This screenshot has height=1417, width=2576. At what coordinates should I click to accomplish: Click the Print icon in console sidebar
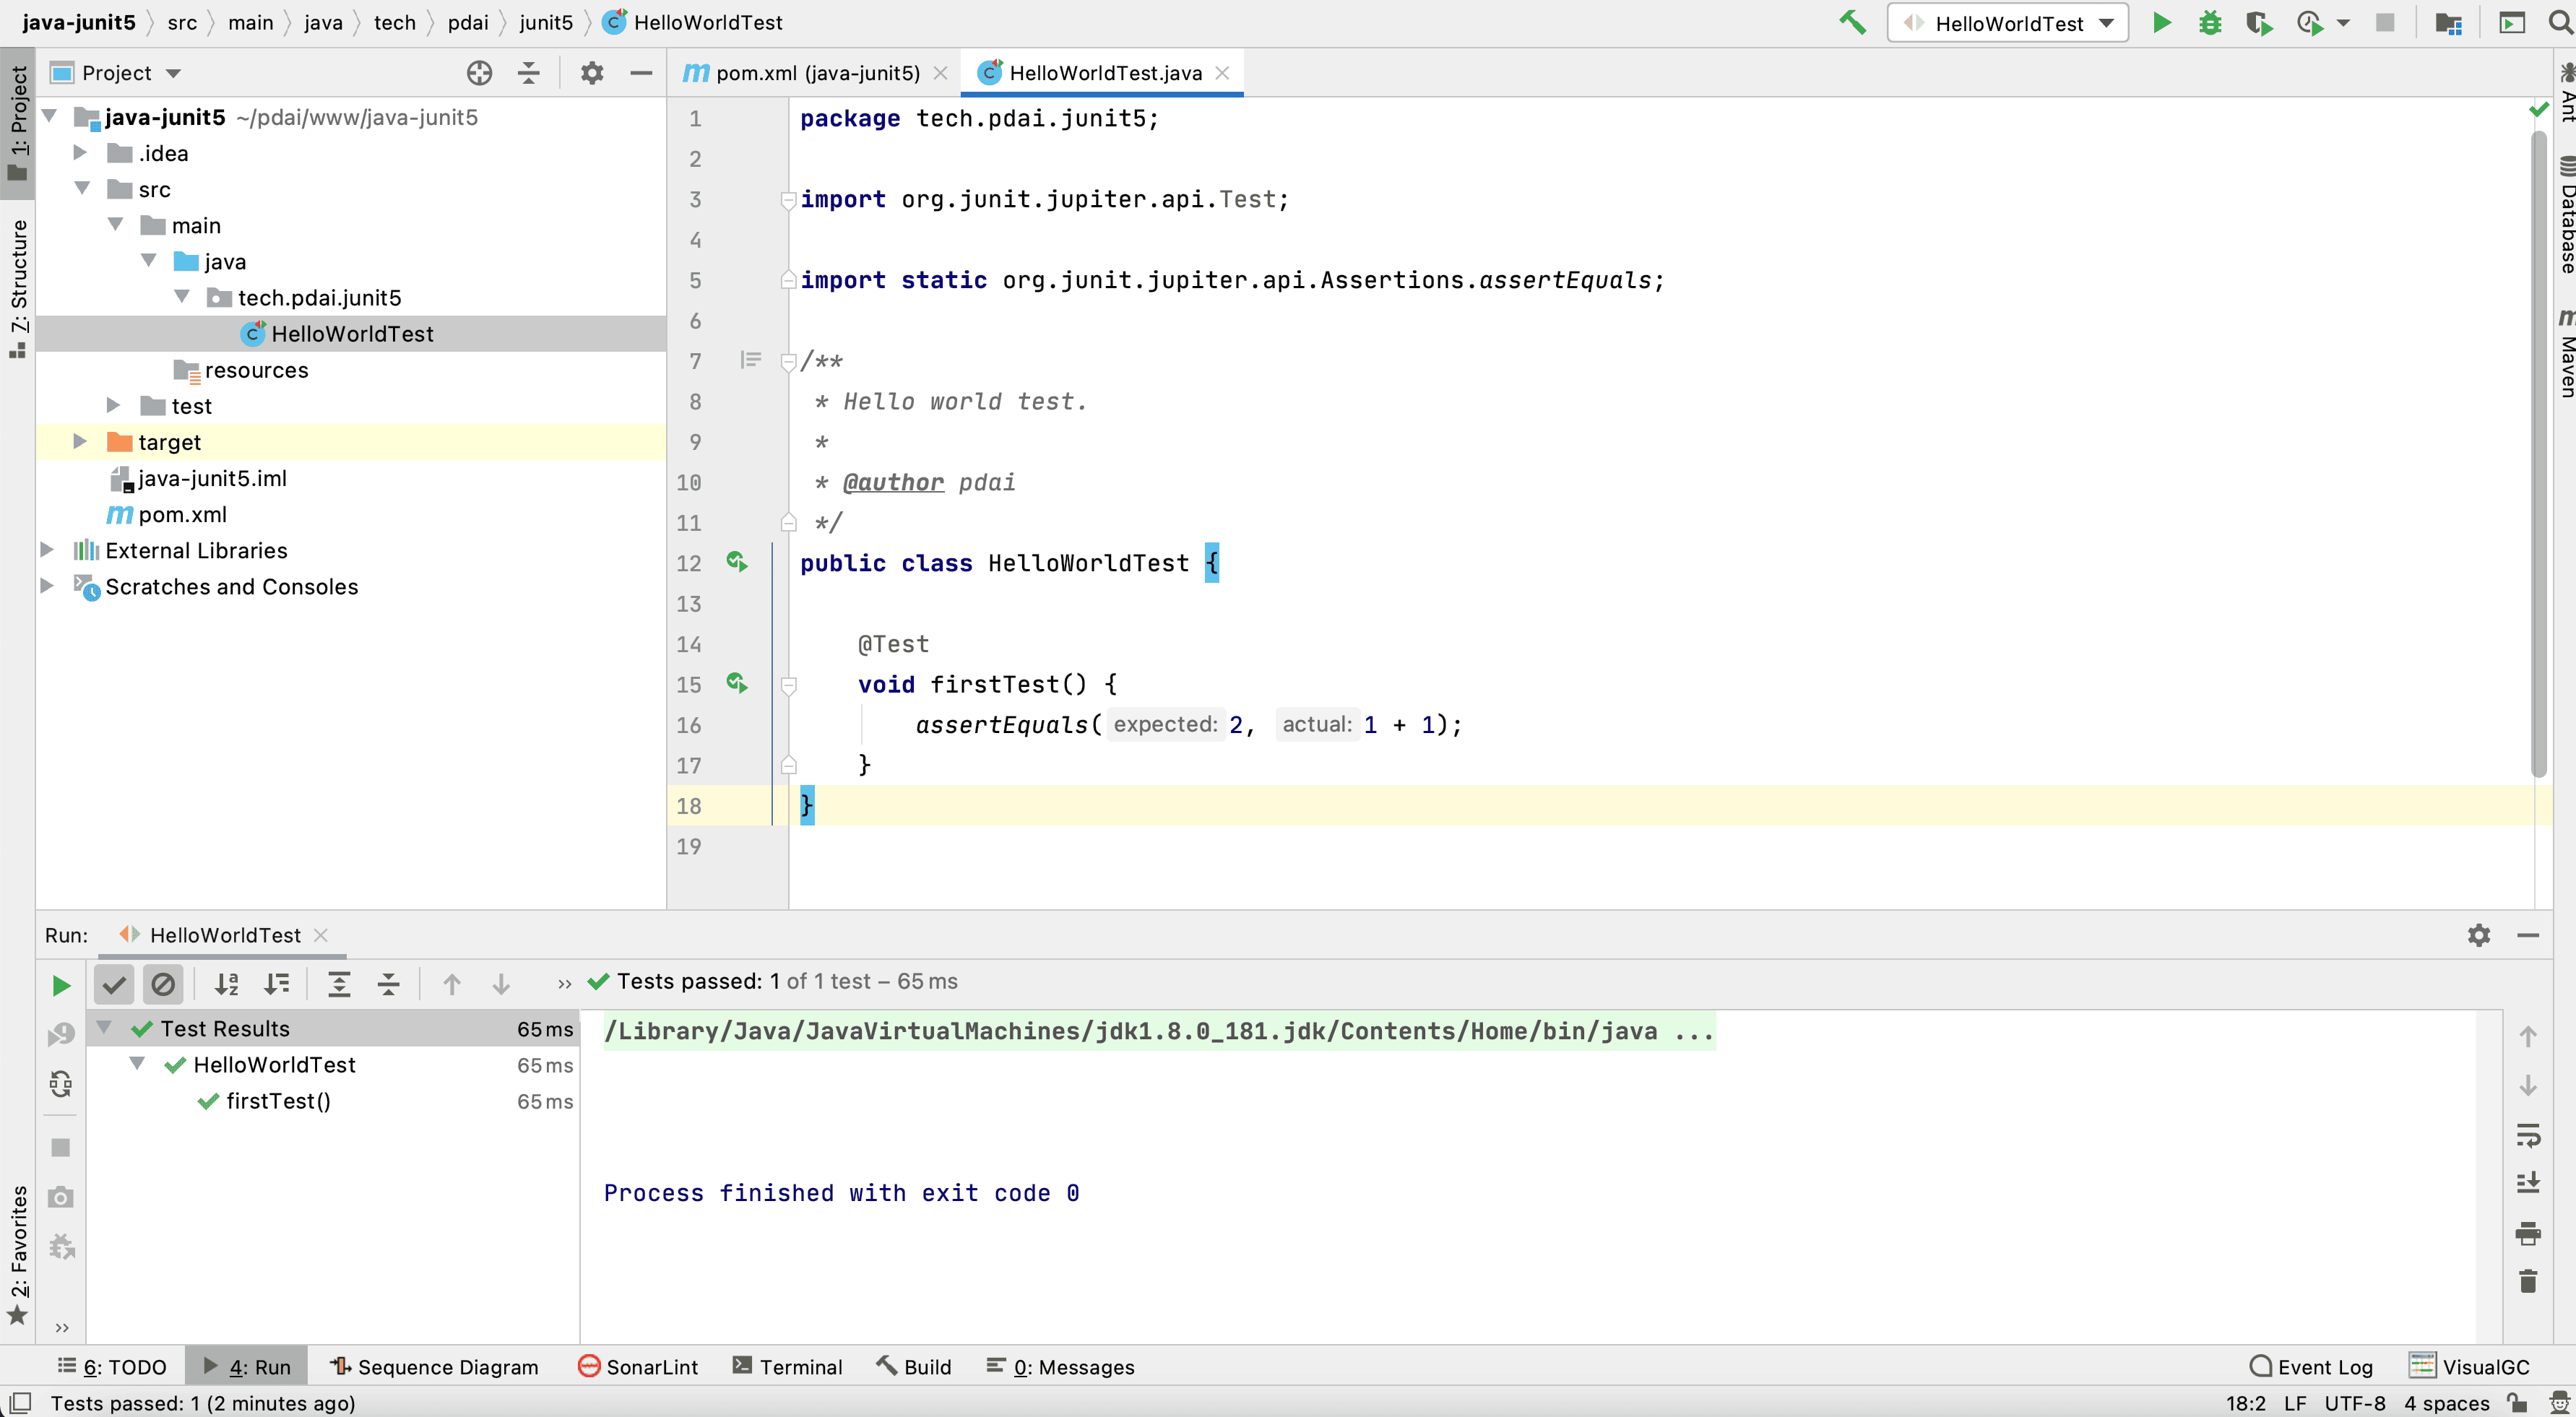[2528, 1233]
